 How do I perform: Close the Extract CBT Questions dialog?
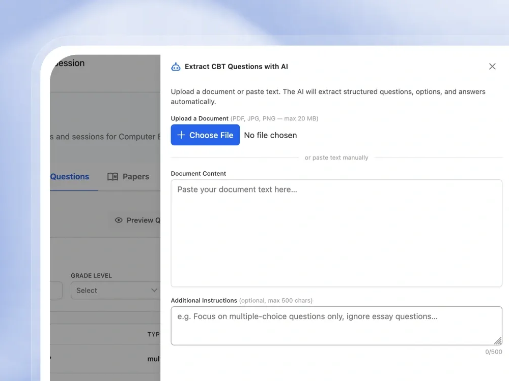point(492,67)
